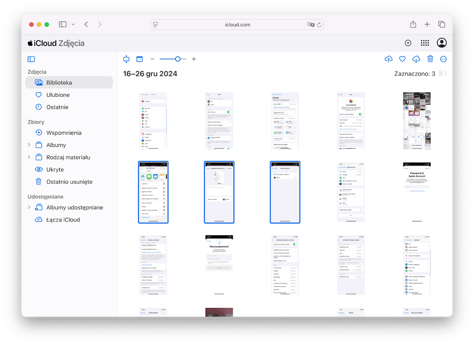Expand Rodzaj materiału category
The height and width of the screenshot is (345, 474).
click(x=29, y=157)
